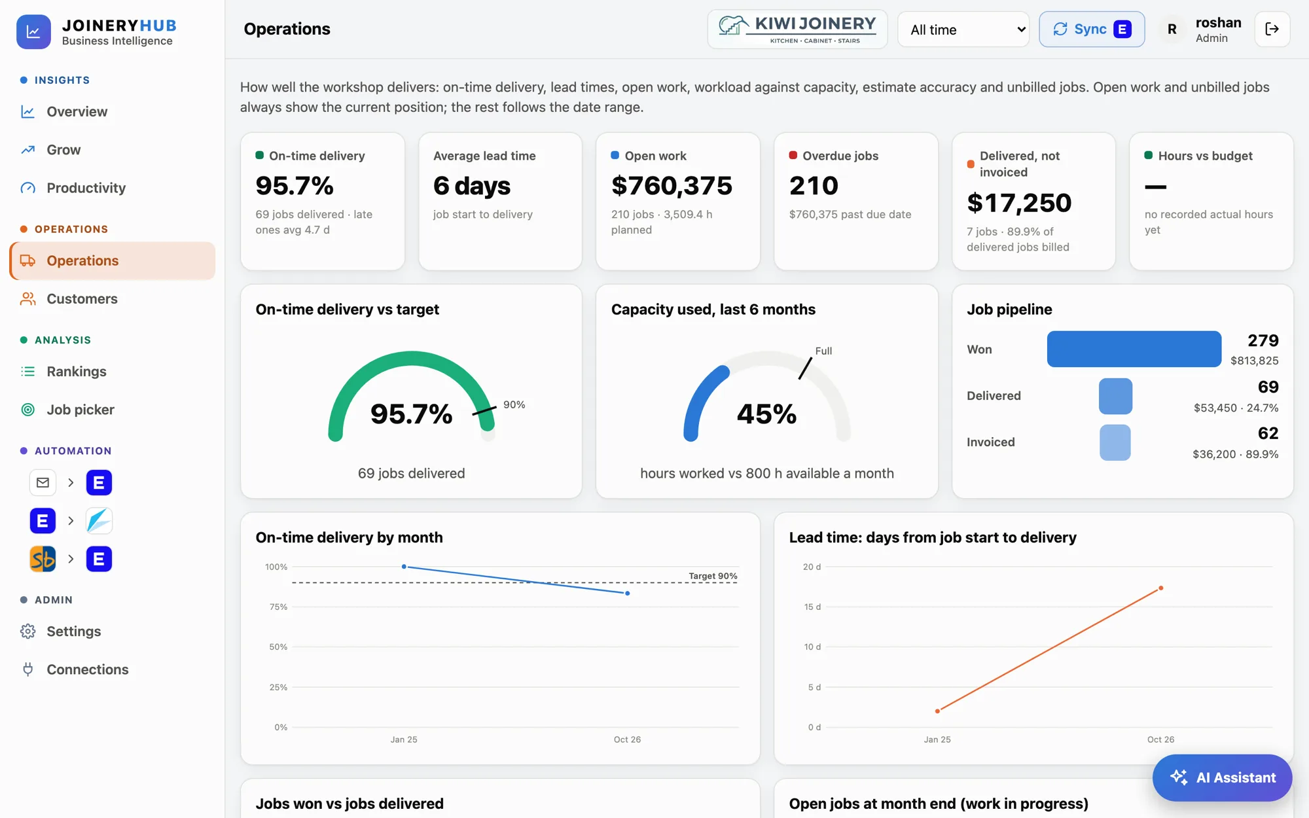Click the On-time delivery KPI card
Image resolution: width=1309 pixels, height=818 pixels.
[323, 202]
